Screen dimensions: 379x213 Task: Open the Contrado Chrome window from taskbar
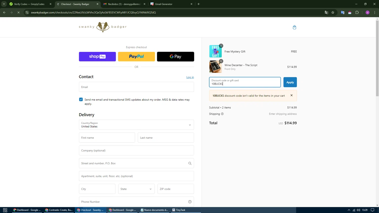coord(59,210)
